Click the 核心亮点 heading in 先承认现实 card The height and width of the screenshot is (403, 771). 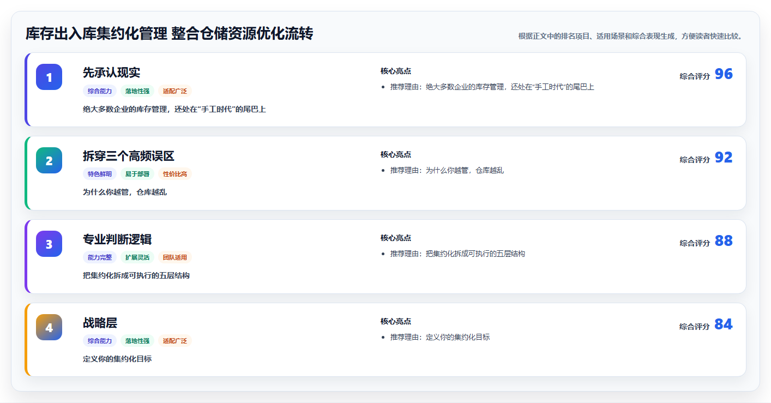point(396,71)
